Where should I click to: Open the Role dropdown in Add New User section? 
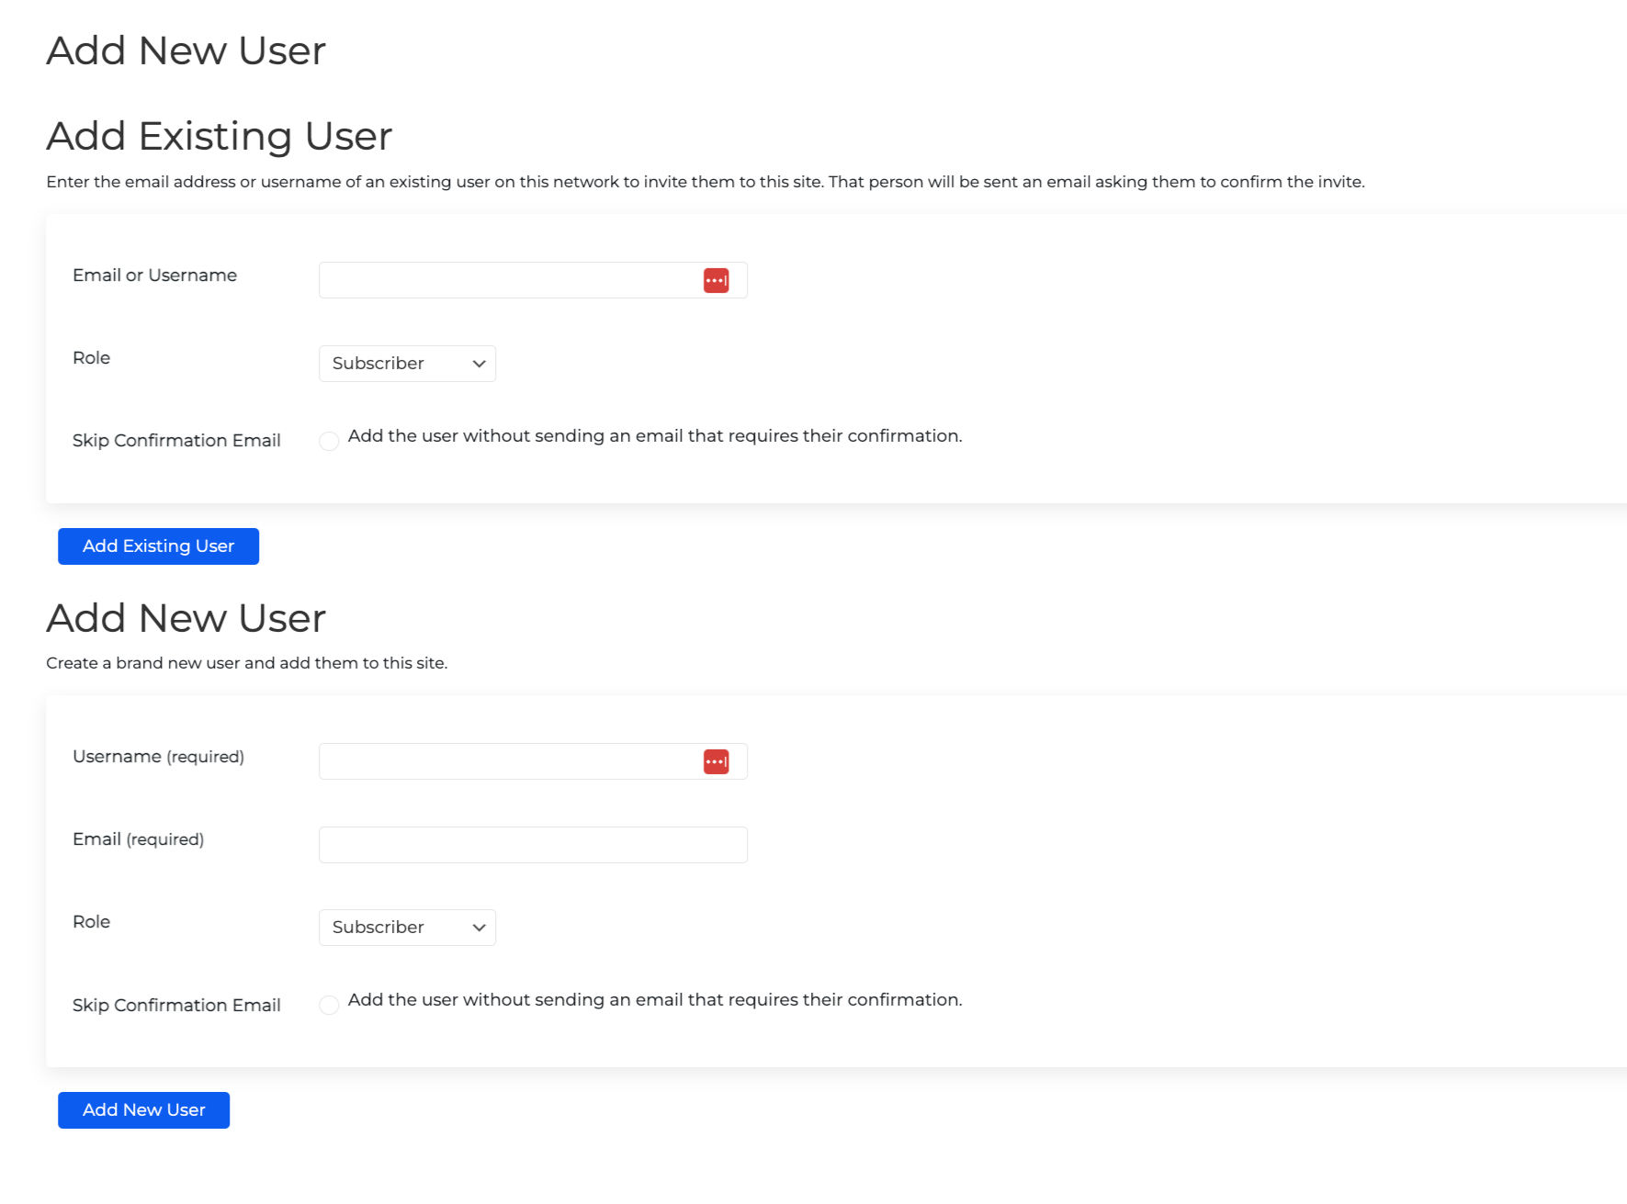point(406,927)
